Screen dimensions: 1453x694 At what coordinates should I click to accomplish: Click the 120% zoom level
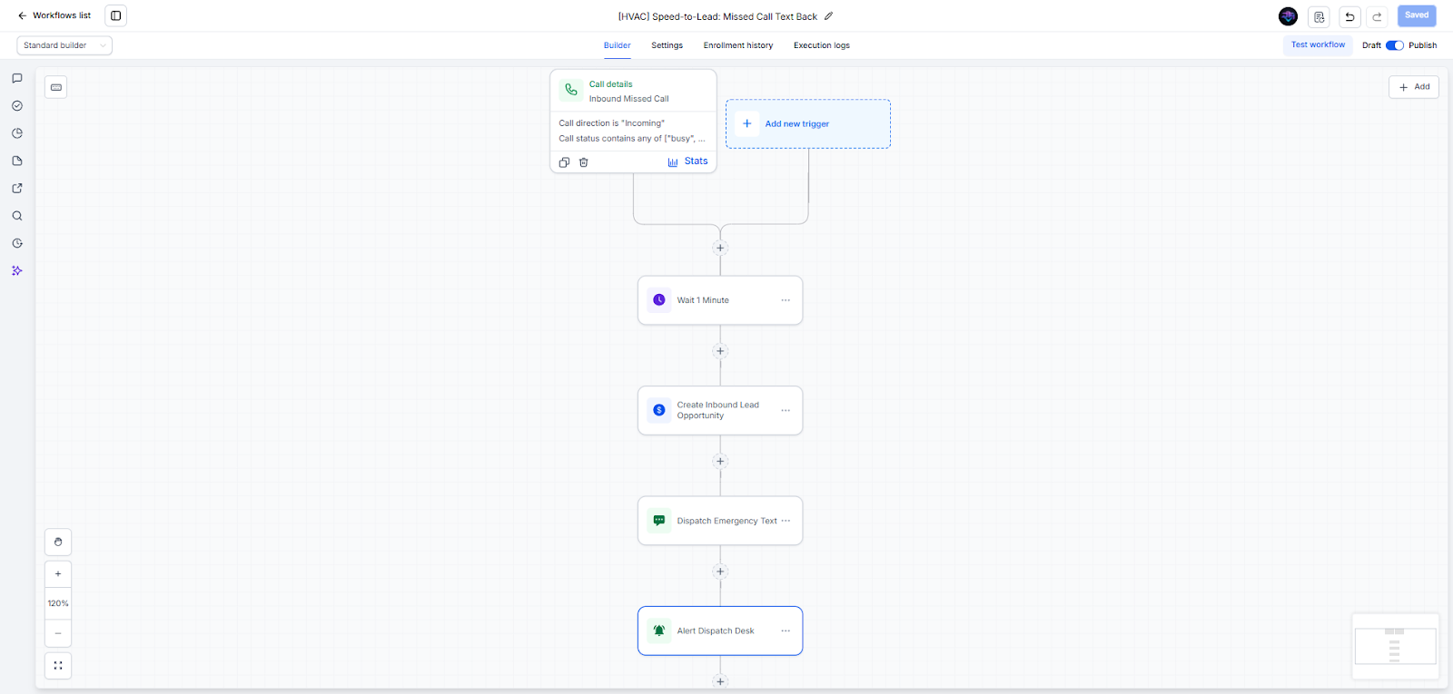coord(58,603)
